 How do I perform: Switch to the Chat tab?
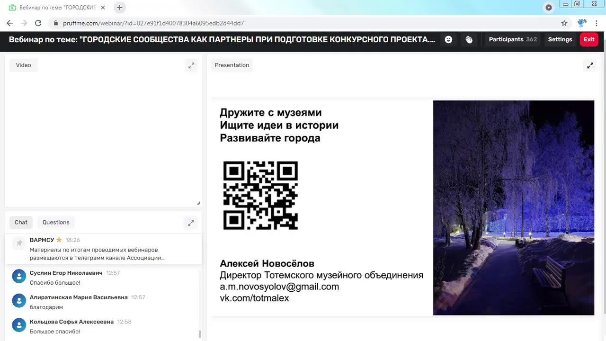click(x=21, y=222)
